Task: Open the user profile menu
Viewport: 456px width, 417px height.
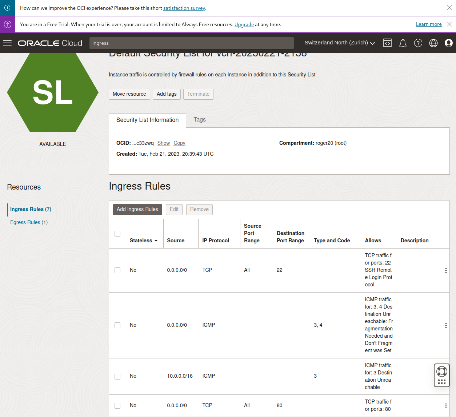Action: [x=449, y=43]
